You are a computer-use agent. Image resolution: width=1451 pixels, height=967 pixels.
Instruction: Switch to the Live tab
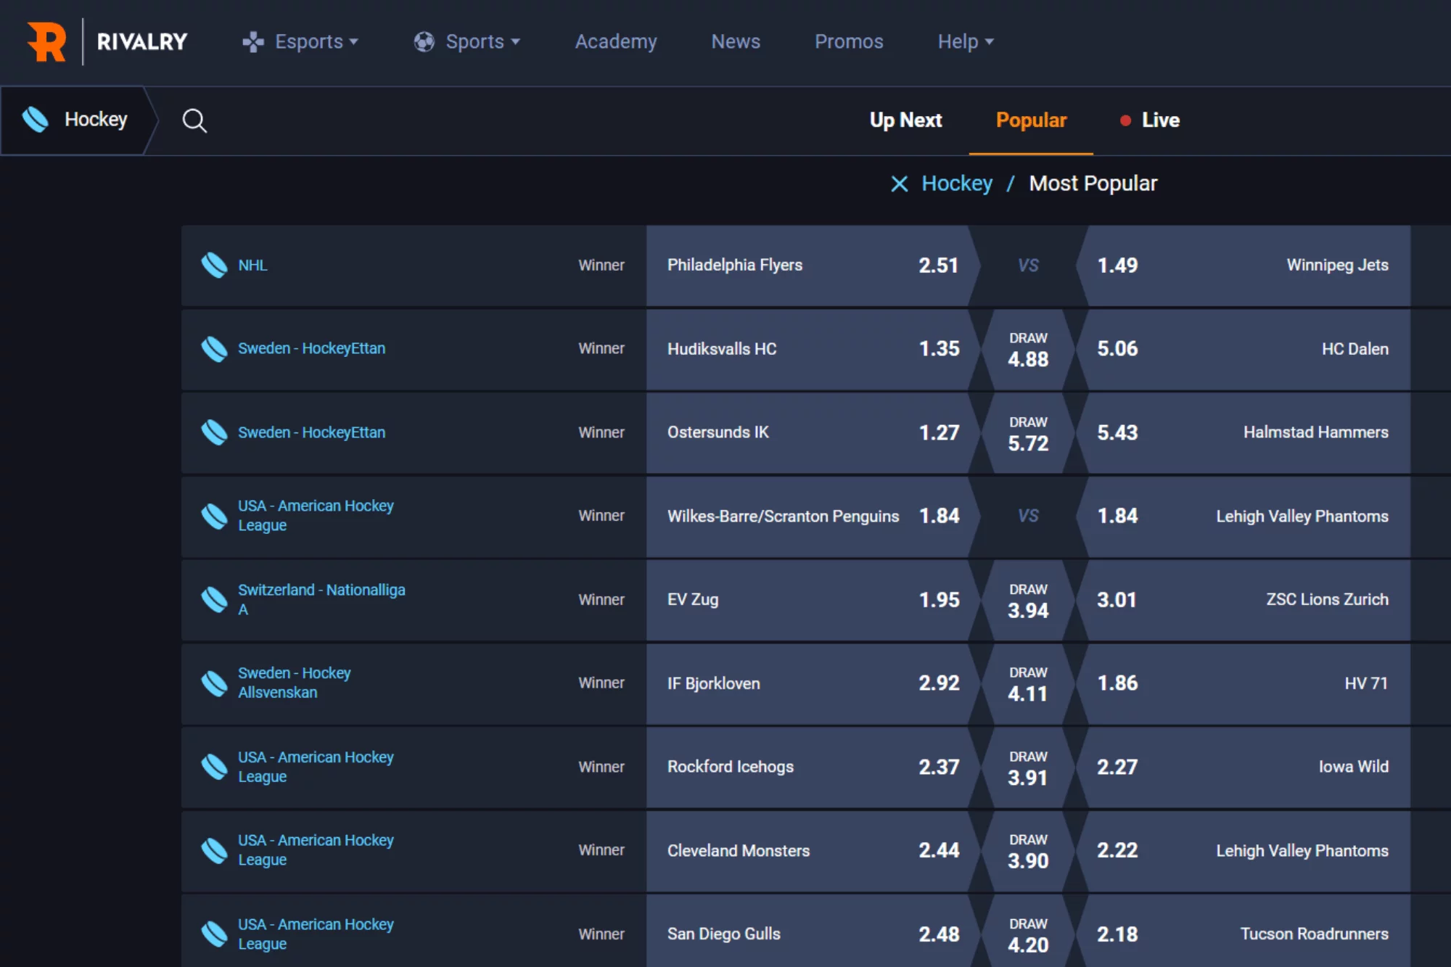pos(1150,120)
